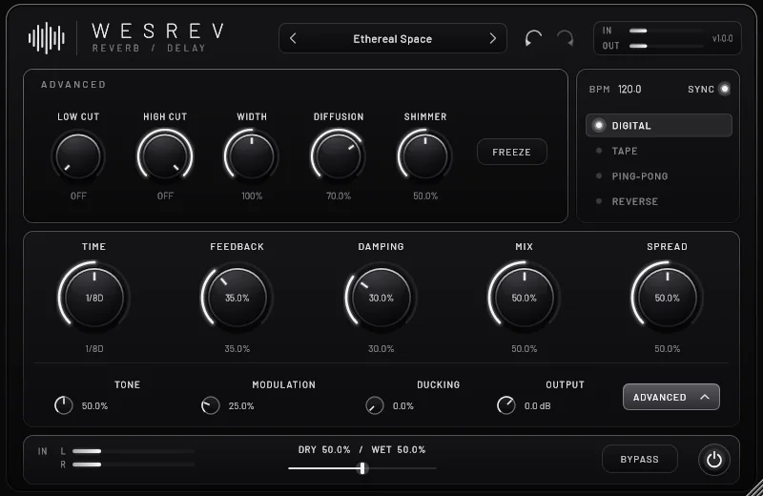Go to the previous preset with left arrow
This screenshot has width=763, height=496.
coord(293,38)
